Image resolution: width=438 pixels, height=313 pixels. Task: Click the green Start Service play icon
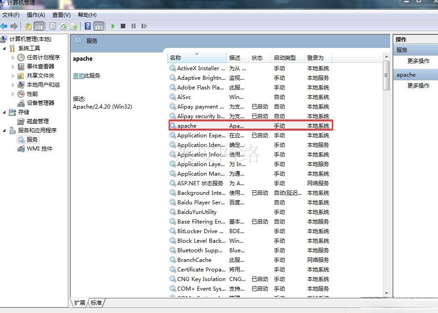tap(113, 26)
